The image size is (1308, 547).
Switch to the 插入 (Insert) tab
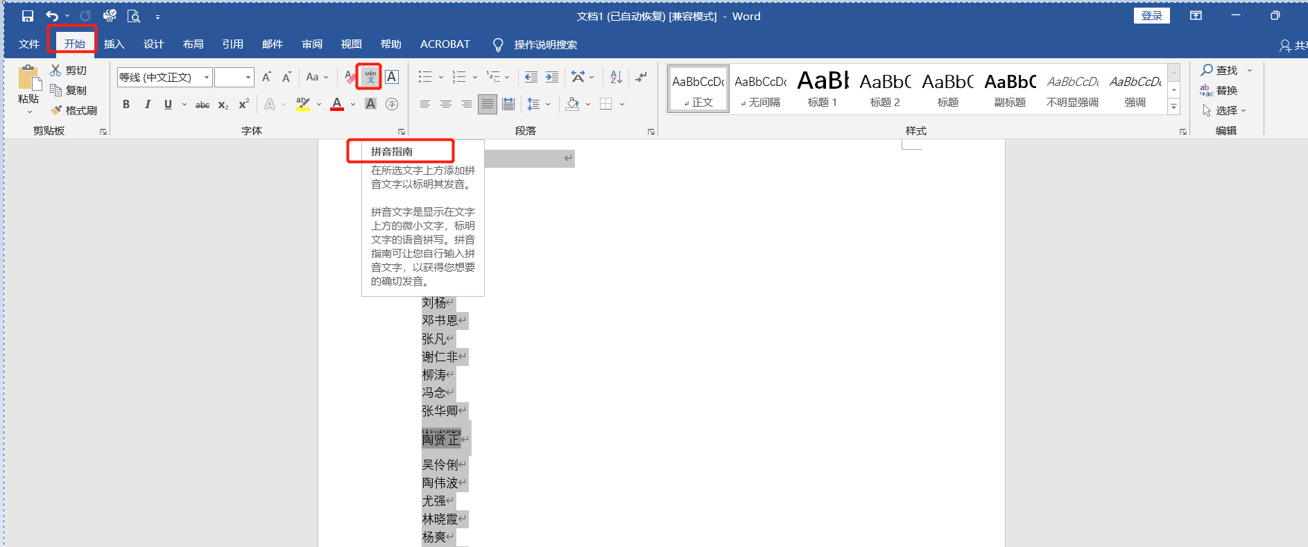tap(114, 44)
